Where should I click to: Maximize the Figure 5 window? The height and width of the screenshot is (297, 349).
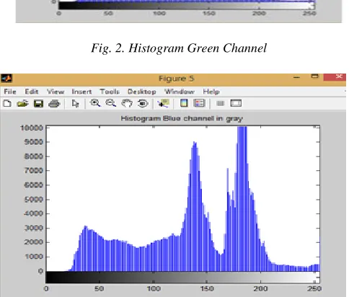pos(314,76)
